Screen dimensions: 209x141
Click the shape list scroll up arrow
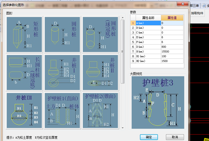click(x=123, y=17)
